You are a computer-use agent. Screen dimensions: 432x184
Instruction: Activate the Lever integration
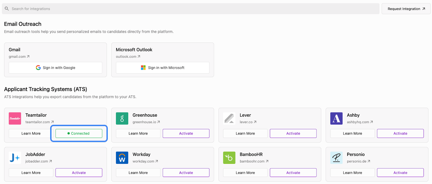tap(293, 133)
